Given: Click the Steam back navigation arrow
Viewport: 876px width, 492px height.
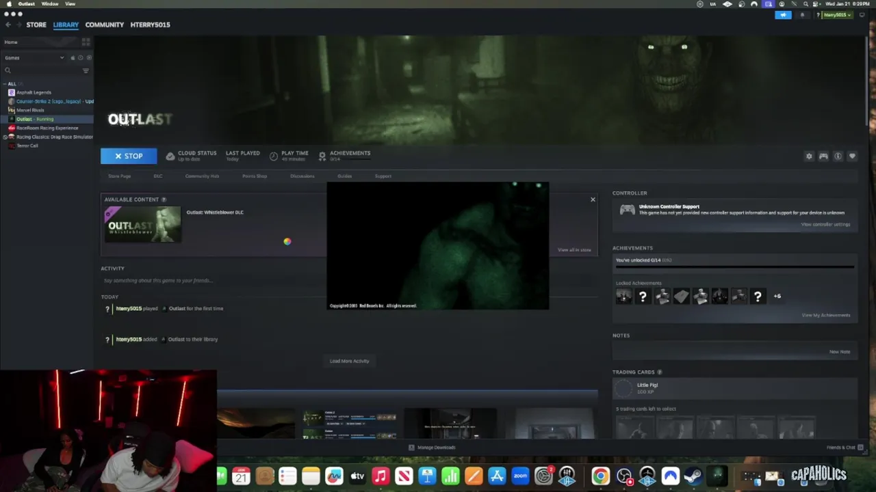Looking at the screenshot, I should pyautogui.click(x=8, y=25).
